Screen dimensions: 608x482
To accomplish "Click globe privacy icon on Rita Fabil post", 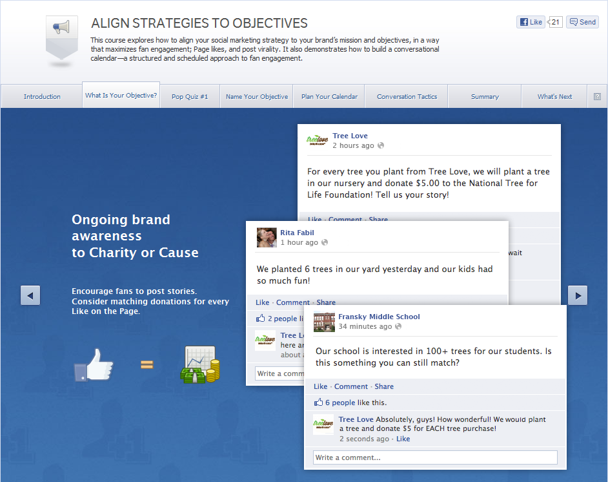I will [325, 242].
